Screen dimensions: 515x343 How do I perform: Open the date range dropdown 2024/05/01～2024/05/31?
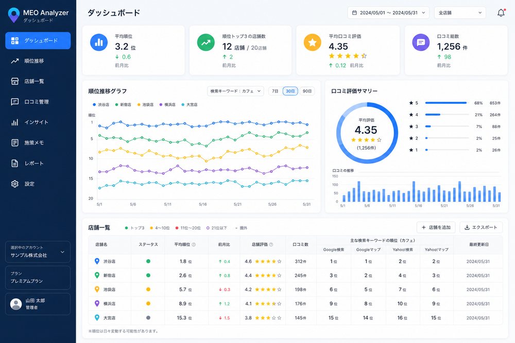click(388, 13)
